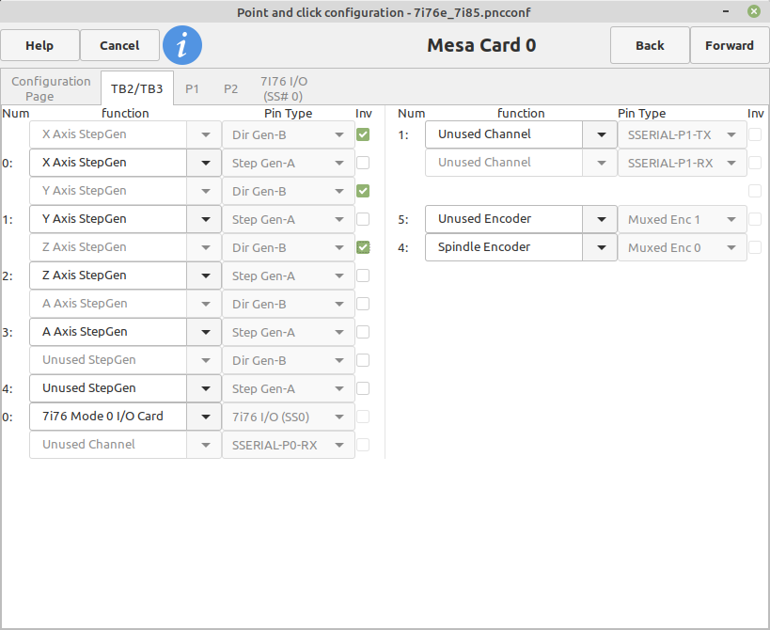
Task: Uncheck Inv for X Axis Dir Gen-B
Action: click(x=363, y=134)
